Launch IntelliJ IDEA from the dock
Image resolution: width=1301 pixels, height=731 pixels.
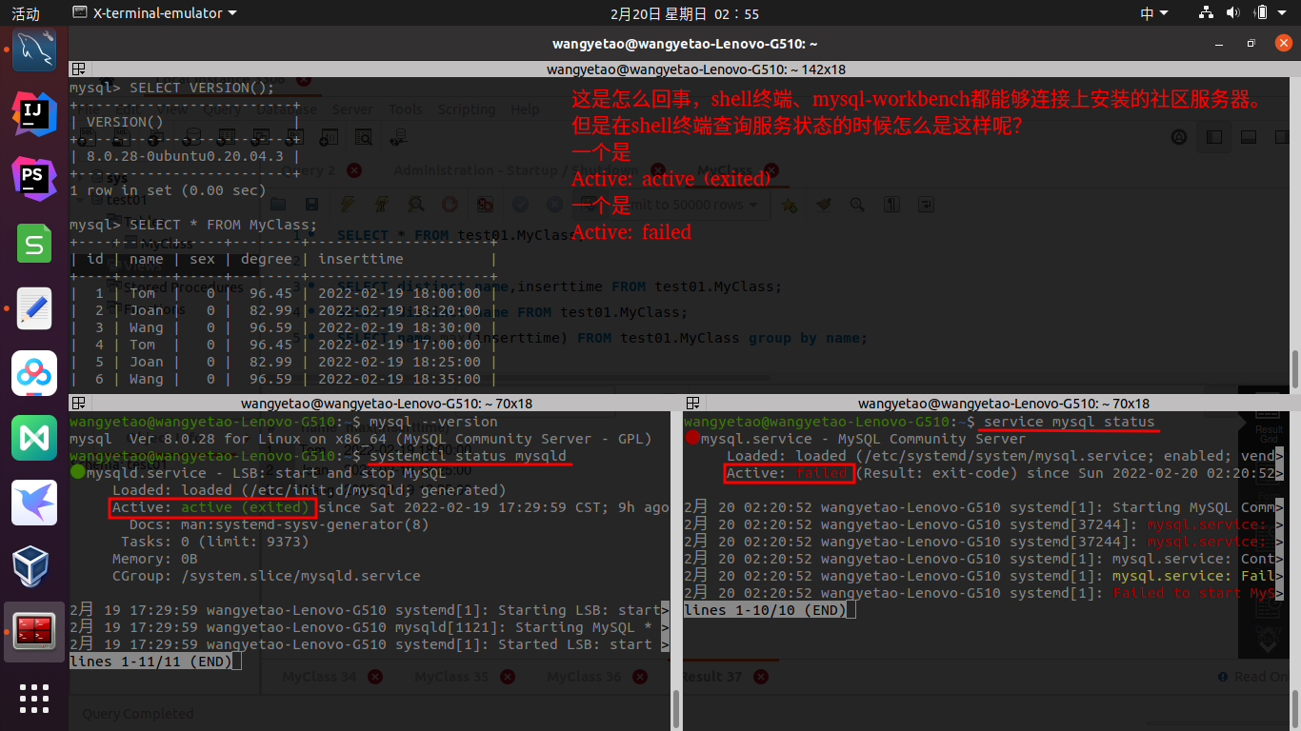34,114
